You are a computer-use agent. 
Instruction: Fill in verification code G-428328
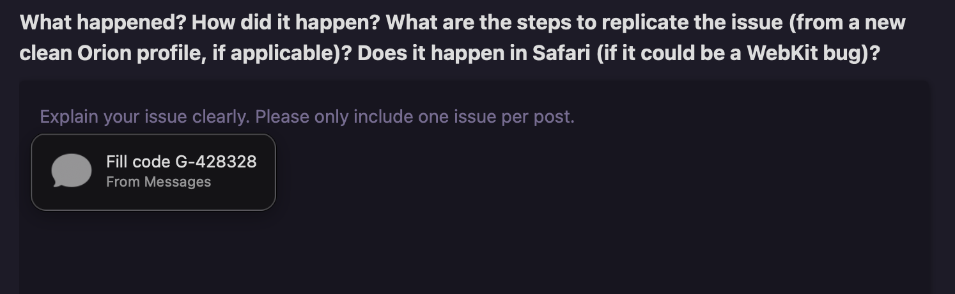coord(153,171)
